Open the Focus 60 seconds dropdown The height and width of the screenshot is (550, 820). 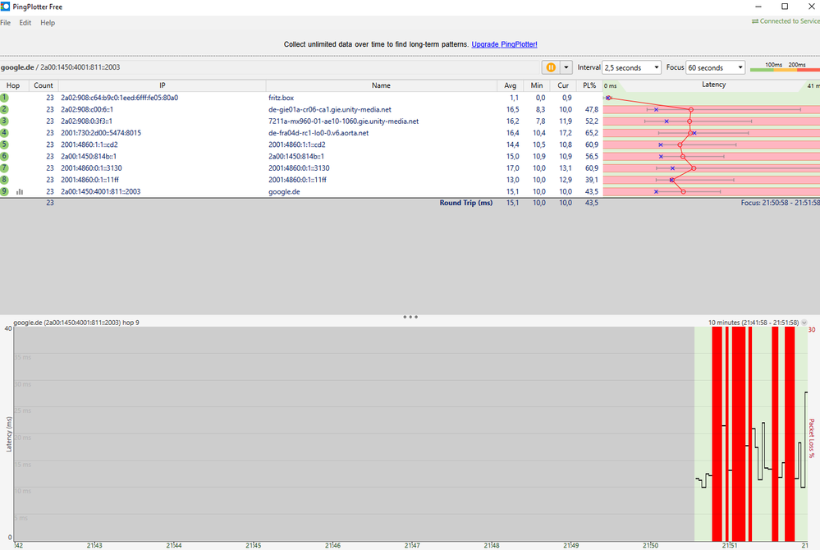pos(715,67)
